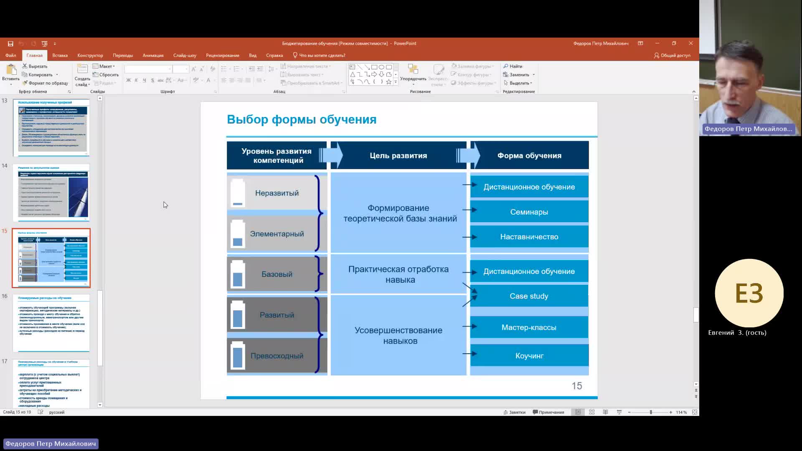The width and height of the screenshot is (802, 451).
Task: Toggle bold Ж formatting
Action: (128, 80)
